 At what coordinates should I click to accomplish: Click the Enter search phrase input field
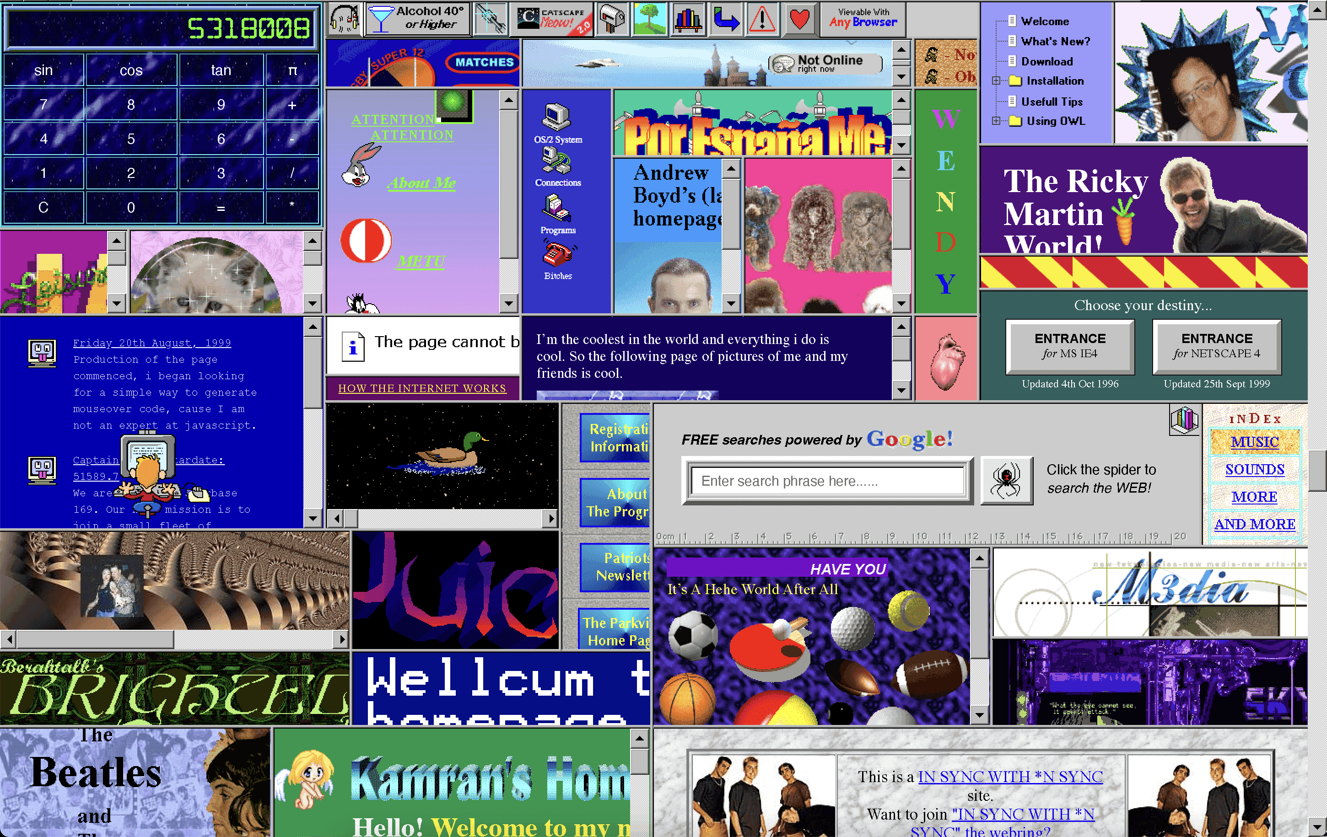(826, 481)
